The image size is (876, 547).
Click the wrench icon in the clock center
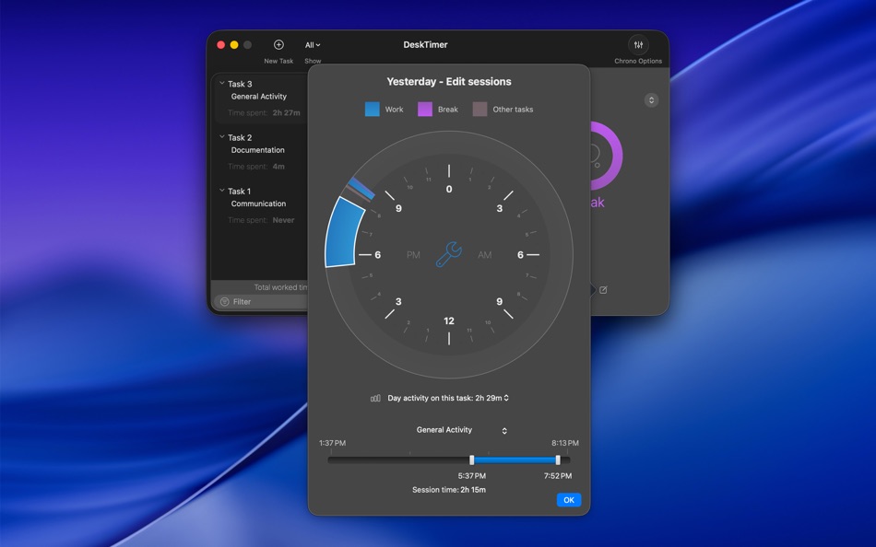(448, 254)
